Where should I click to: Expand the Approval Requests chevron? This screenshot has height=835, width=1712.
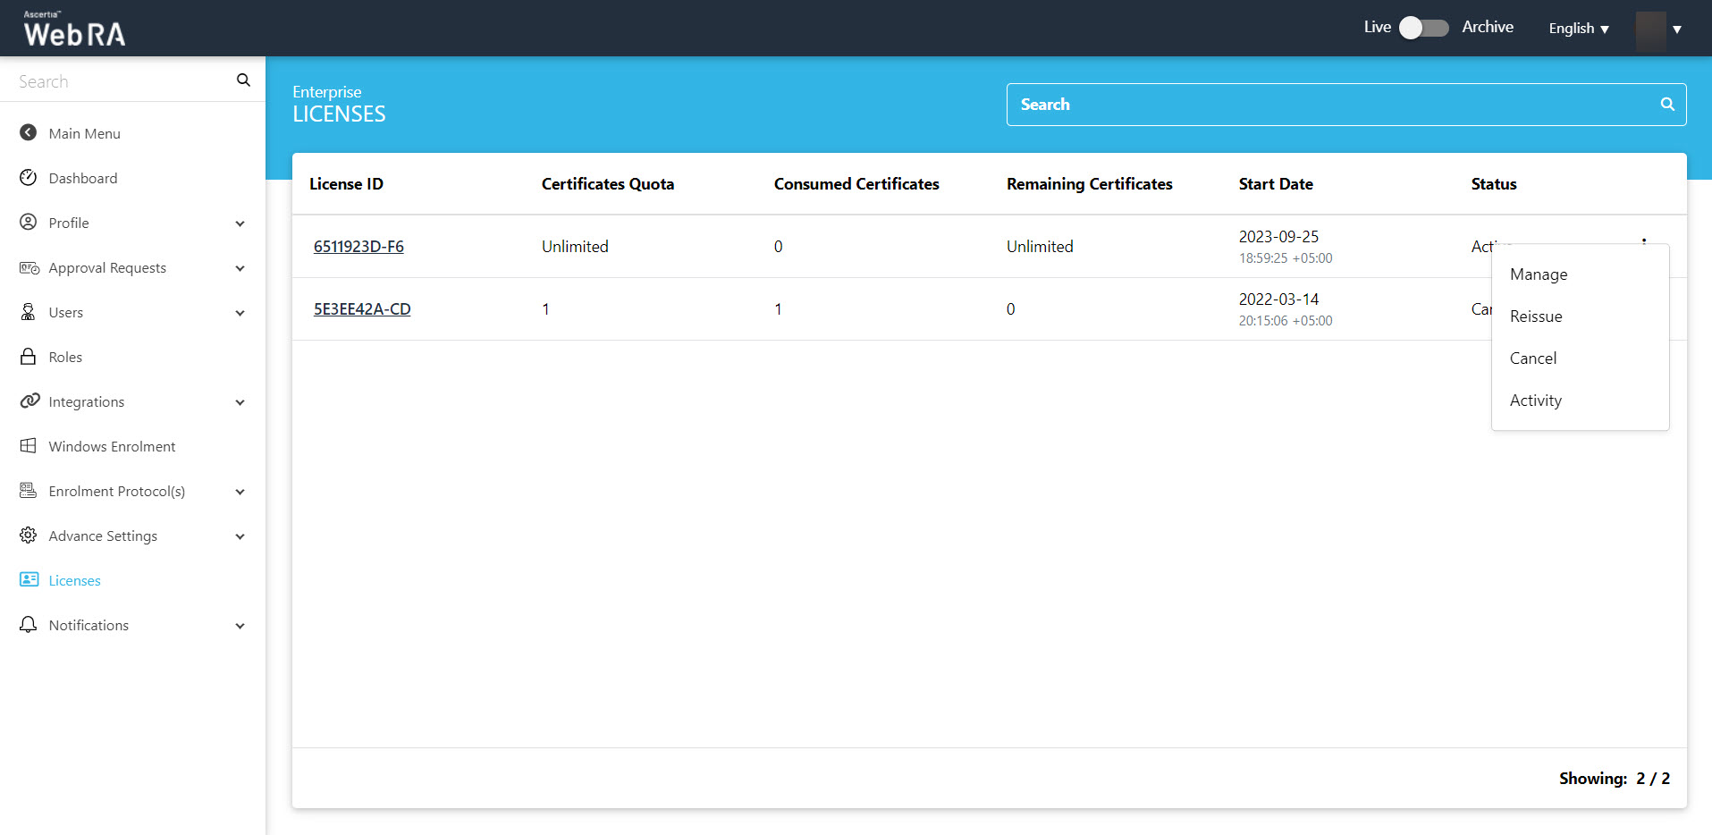point(240,268)
